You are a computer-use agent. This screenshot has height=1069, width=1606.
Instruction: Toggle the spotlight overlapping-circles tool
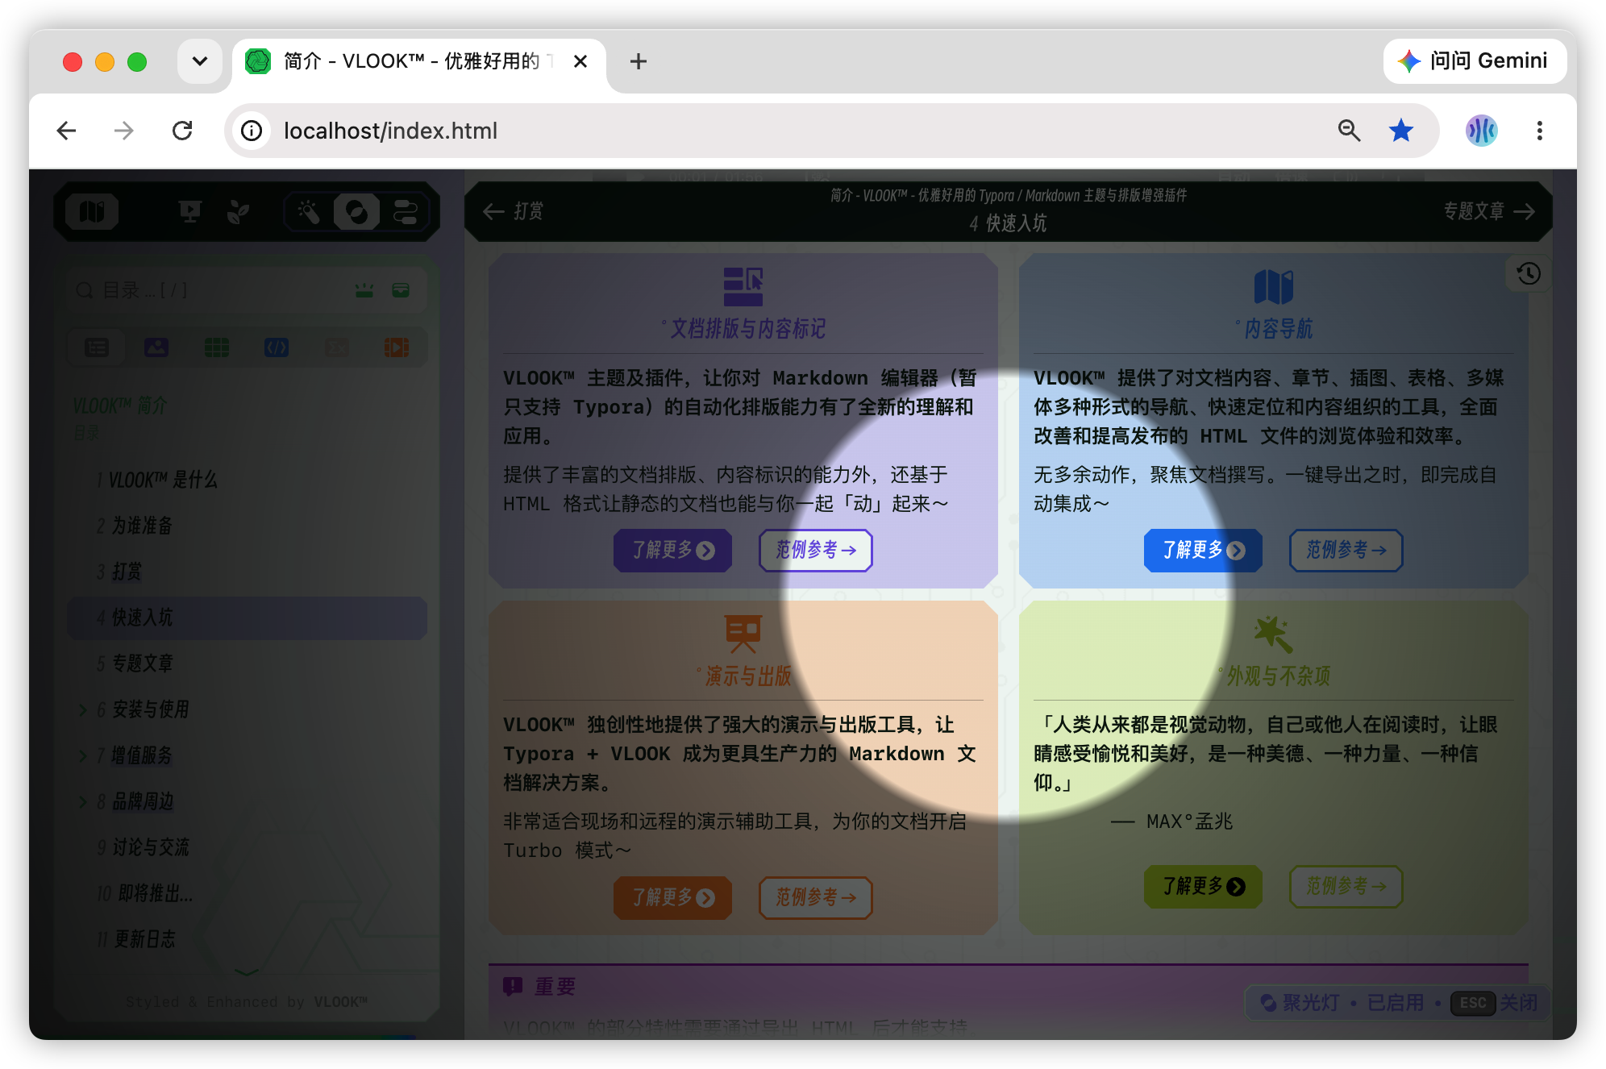(356, 212)
